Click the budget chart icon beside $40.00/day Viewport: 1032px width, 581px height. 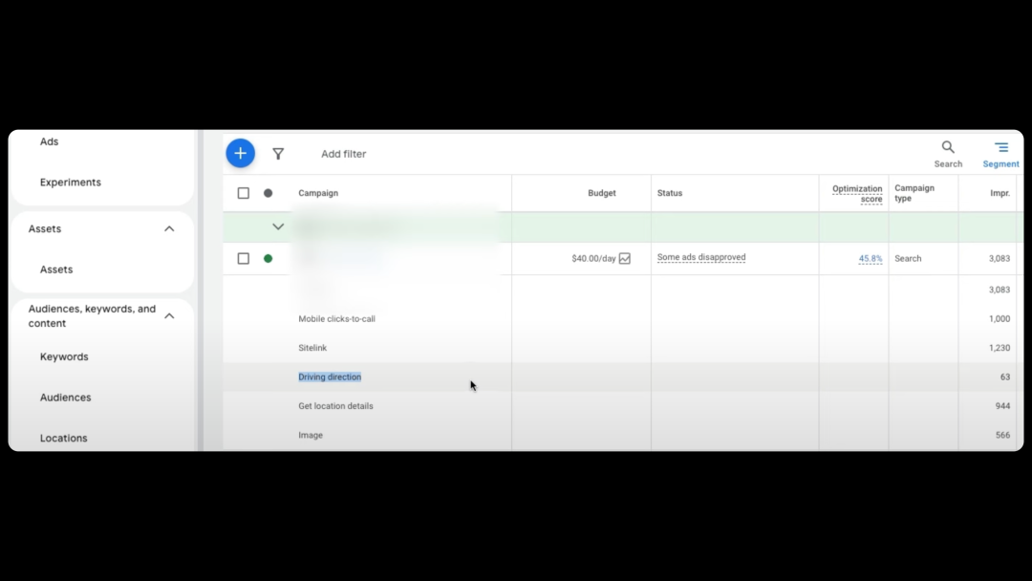coord(625,259)
